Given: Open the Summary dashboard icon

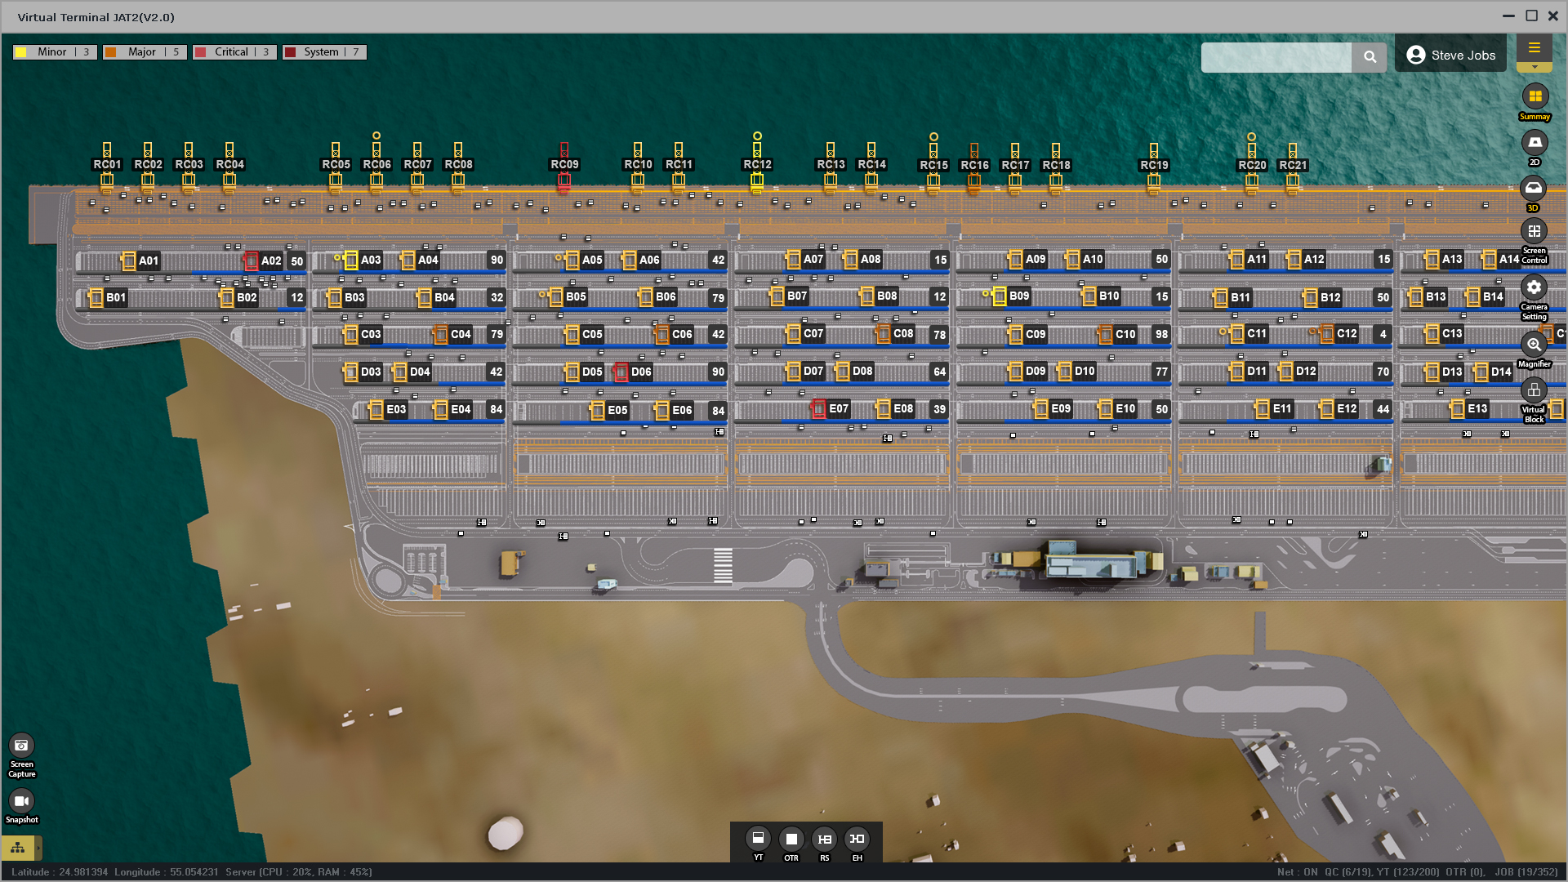Looking at the screenshot, I should [1535, 96].
